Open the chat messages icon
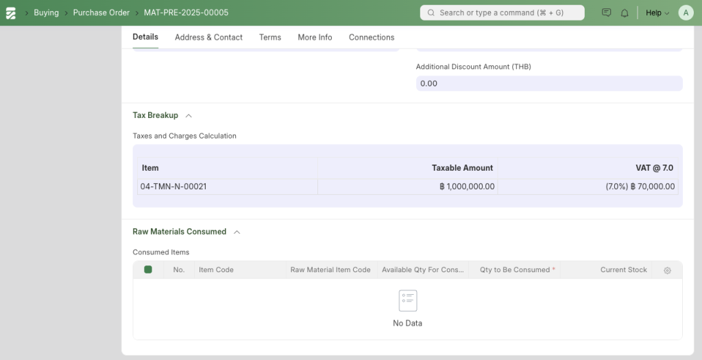 (x=606, y=12)
